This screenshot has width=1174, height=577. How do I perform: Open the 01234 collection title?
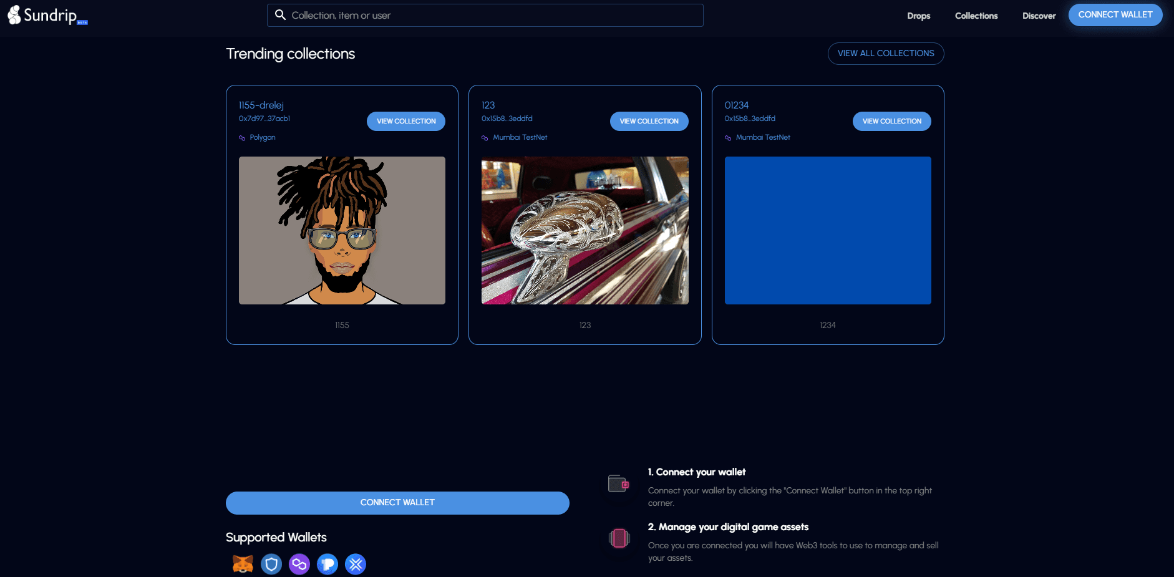pos(736,105)
